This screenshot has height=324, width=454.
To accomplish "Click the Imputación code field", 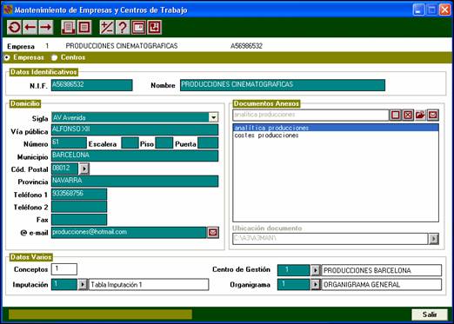I will (64, 285).
